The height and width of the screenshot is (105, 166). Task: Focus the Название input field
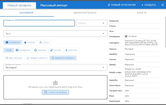pos(39,23)
